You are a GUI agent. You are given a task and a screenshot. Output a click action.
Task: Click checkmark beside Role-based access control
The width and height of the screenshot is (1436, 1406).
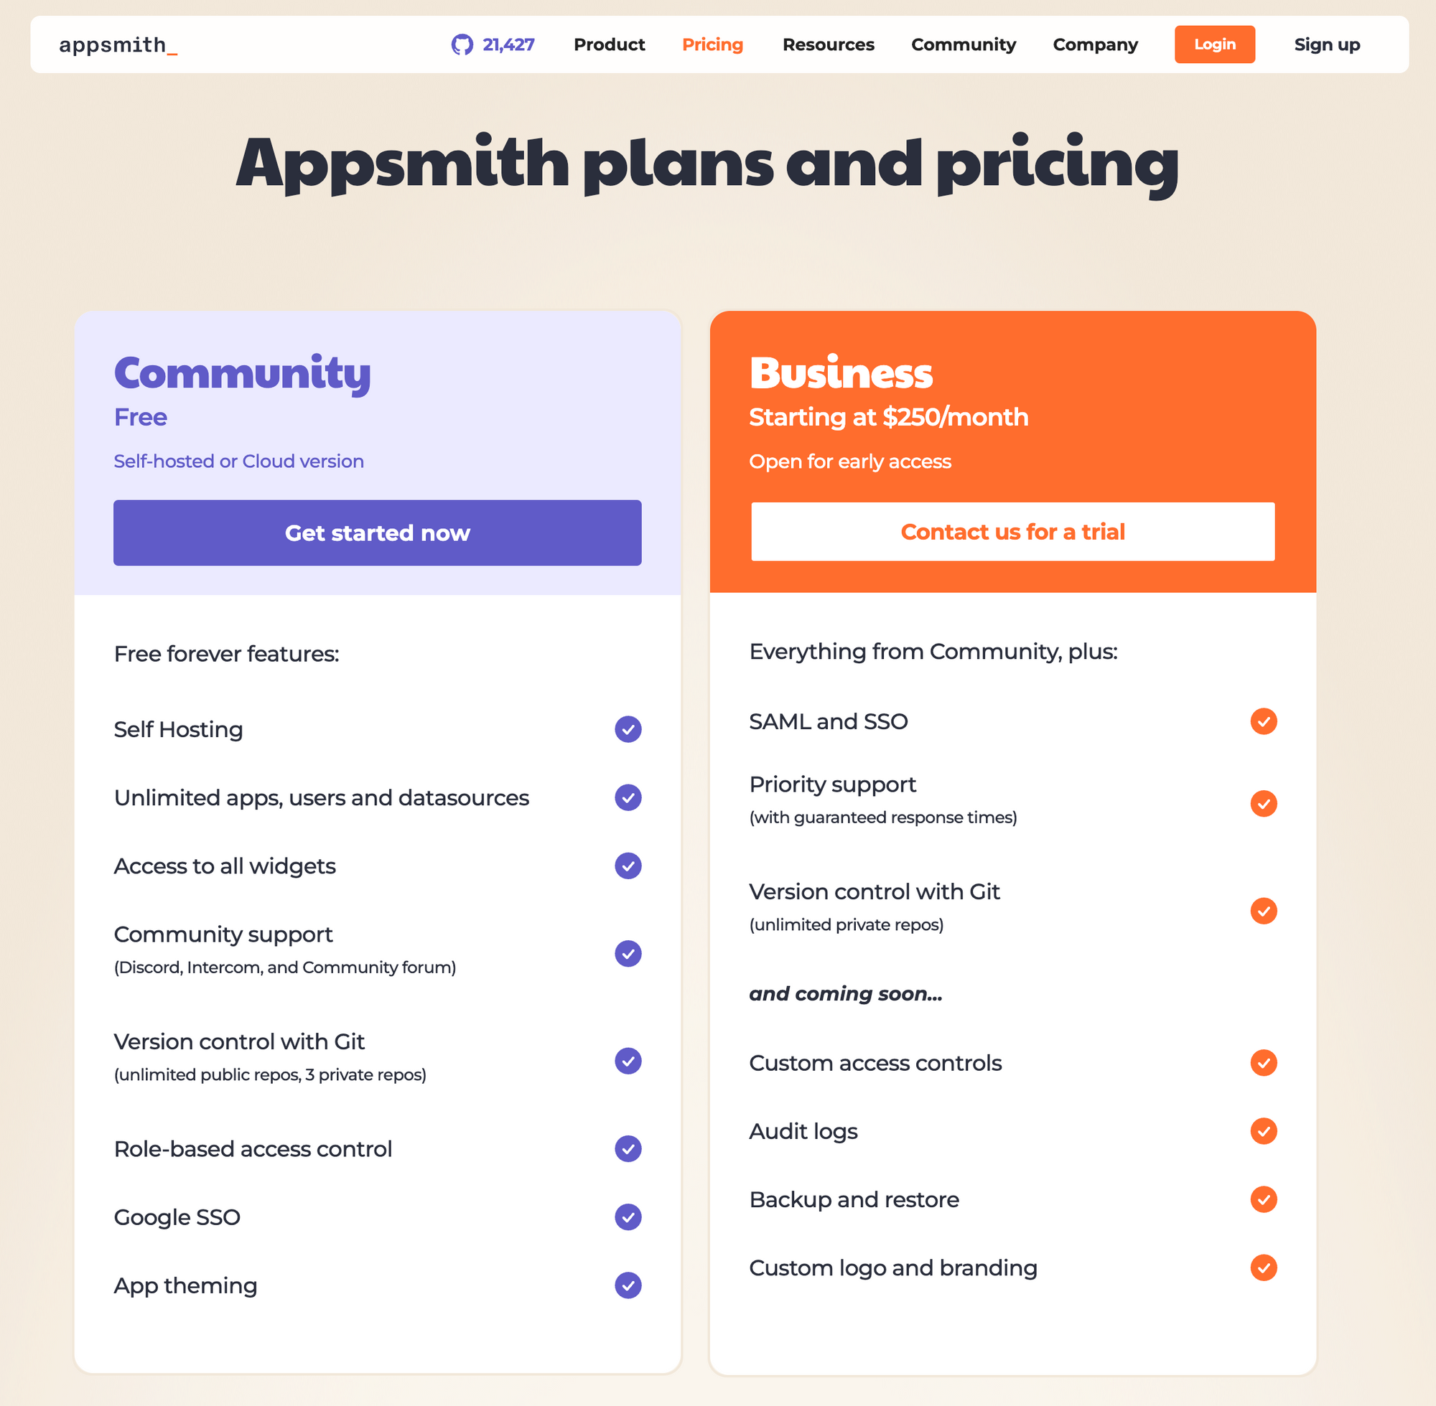(x=628, y=1148)
